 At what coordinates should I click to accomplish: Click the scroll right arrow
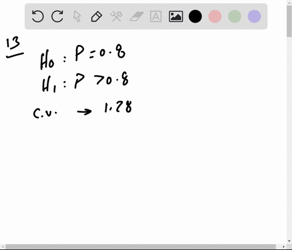pyautogui.click(x=283, y=246)
